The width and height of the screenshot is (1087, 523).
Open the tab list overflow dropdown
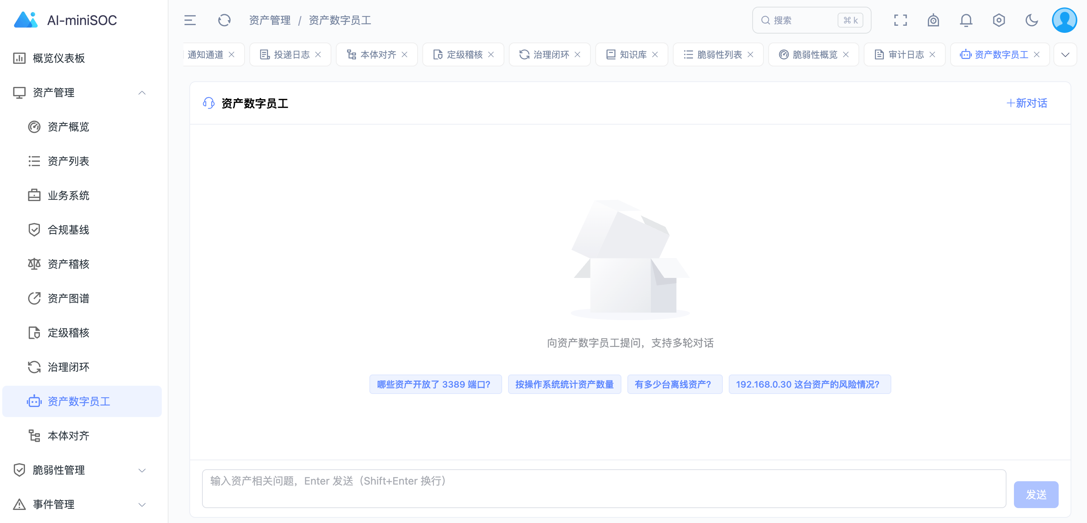pos(1065,54)
